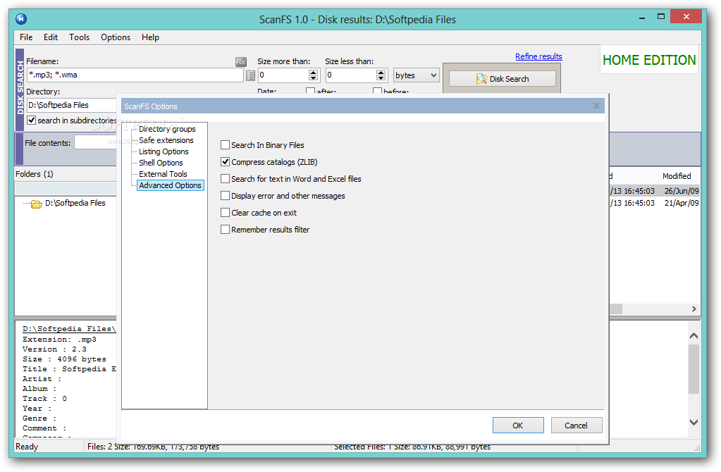The image size is (721, 472).
Task: Open the File menu
Action: tap(26, 37)
